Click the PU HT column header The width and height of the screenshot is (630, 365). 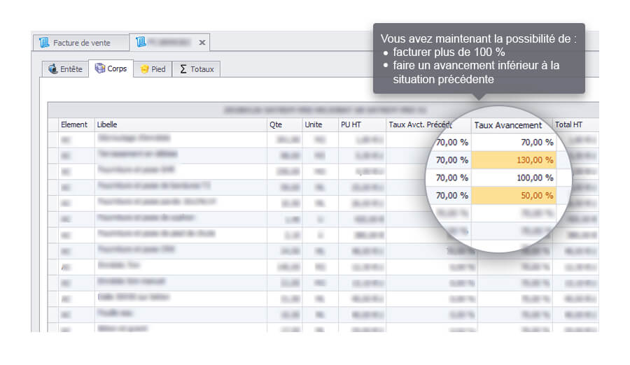point(362,124)
